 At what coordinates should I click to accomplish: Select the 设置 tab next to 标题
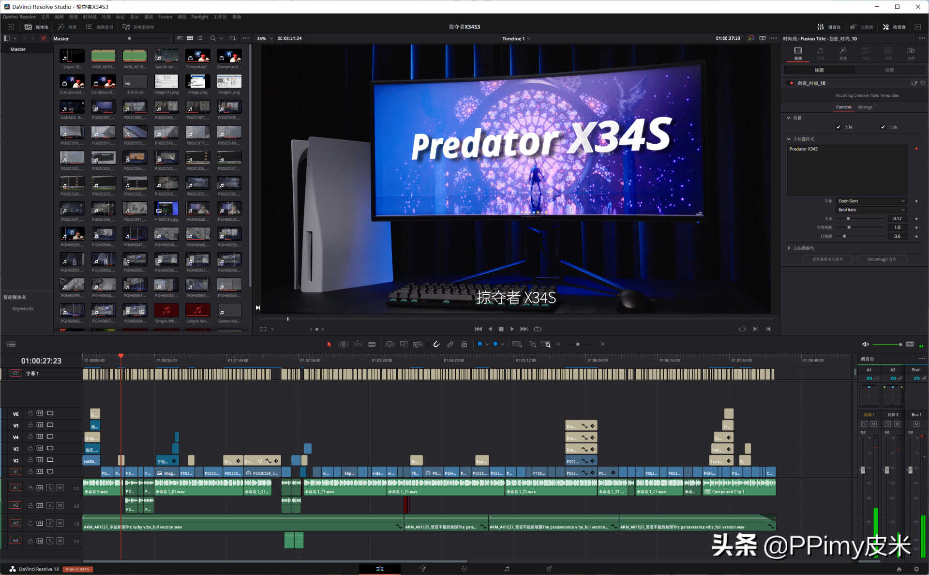click(x=889, y=70)
